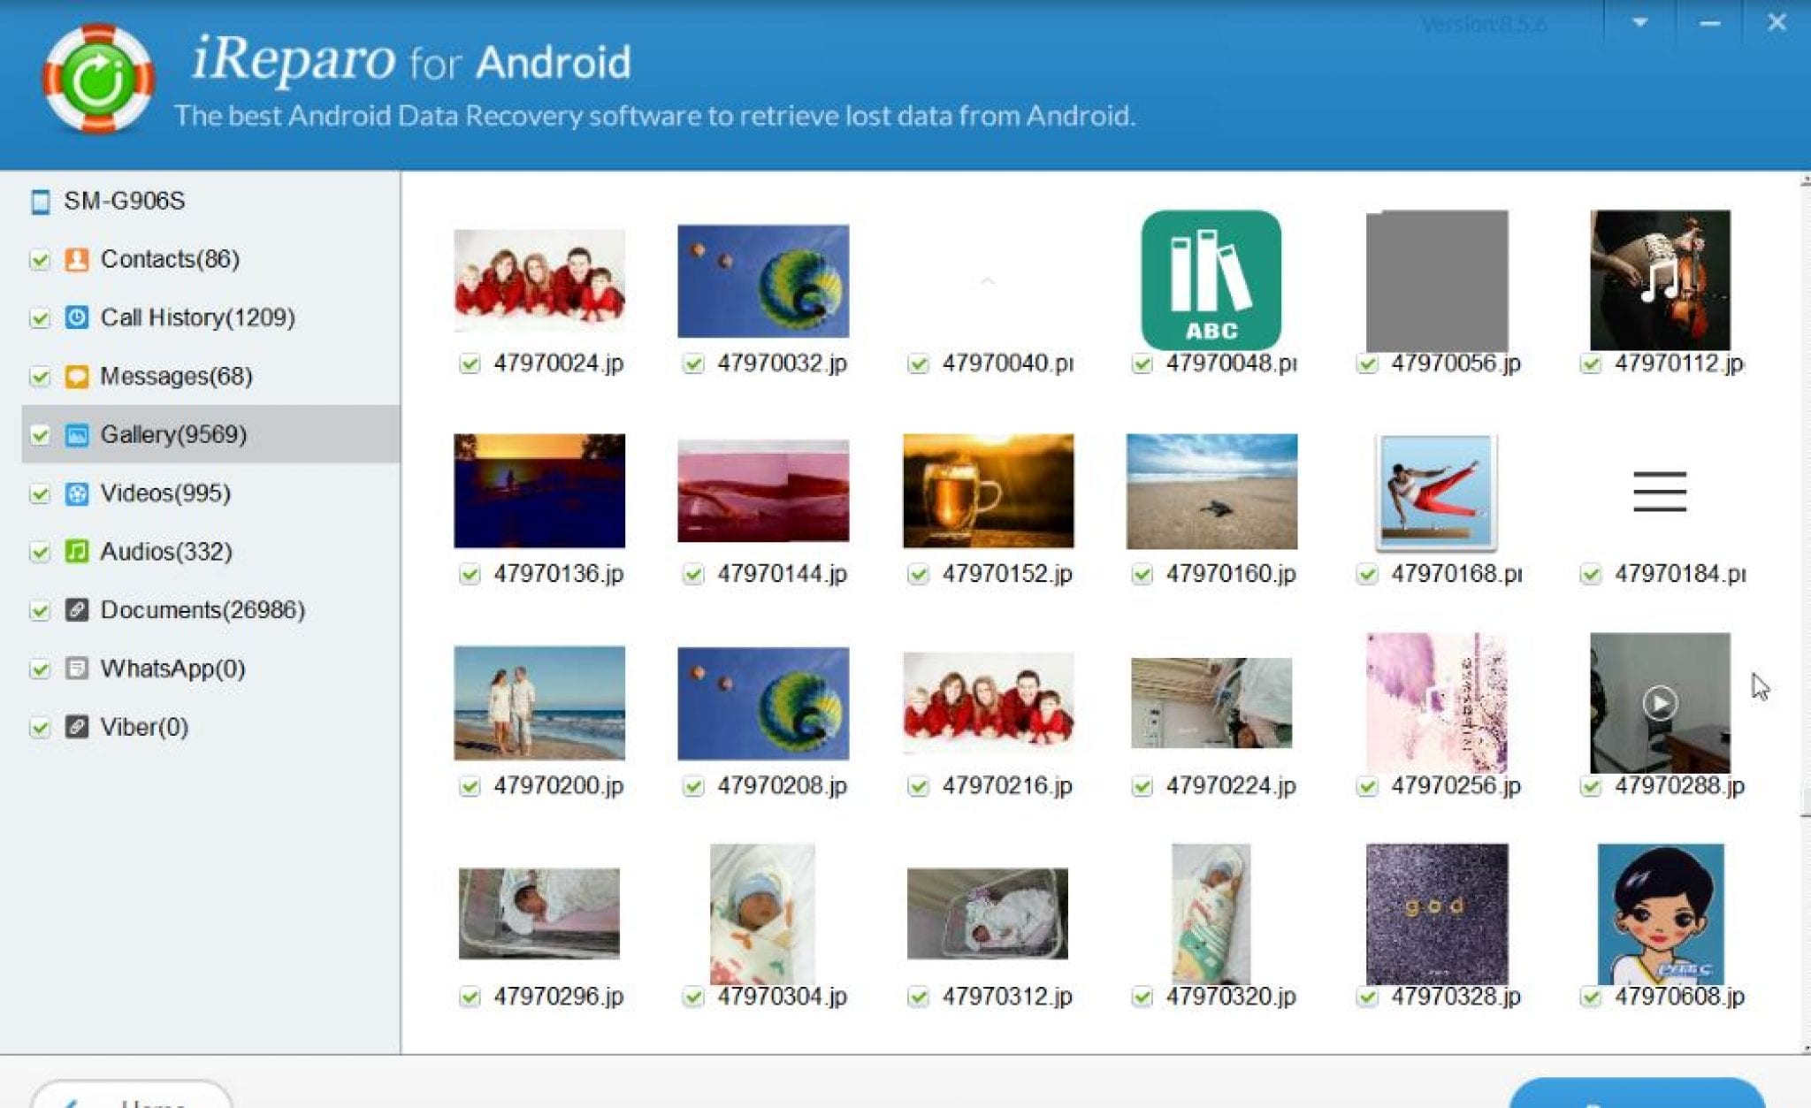Open the beer mug photo thumbnail

pos(988,491)
